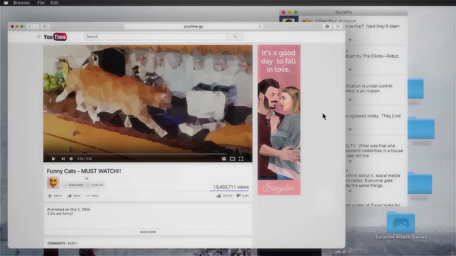
Task: Click the video progress bar
Action: [x=147, y=154]
